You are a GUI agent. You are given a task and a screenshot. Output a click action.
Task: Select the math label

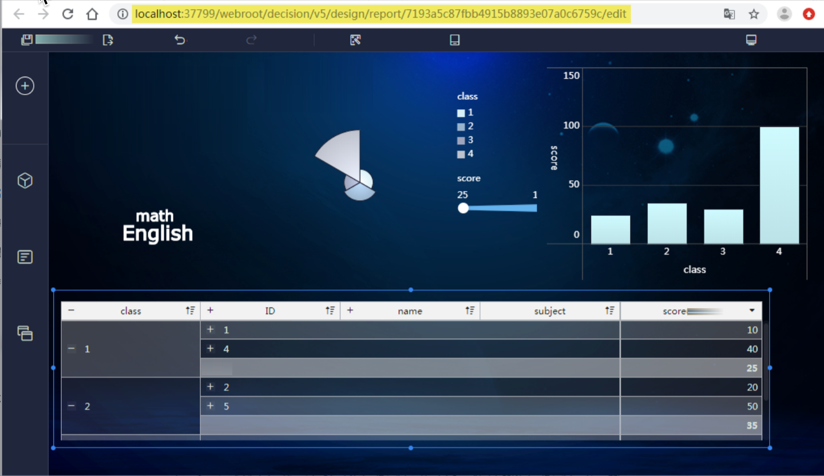point(154,216)
